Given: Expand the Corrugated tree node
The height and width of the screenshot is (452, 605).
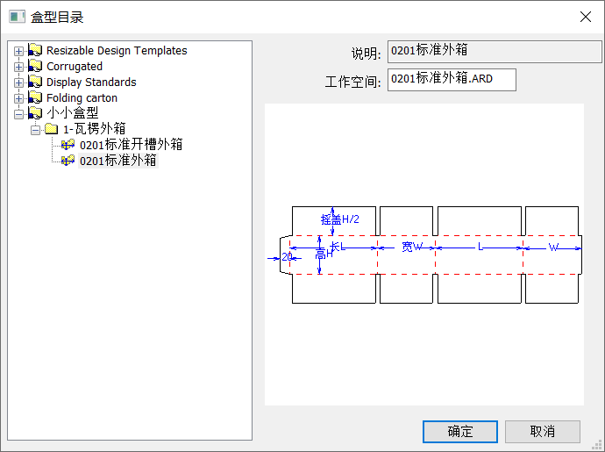Looking at the screenshot, I should pos(19,67).
